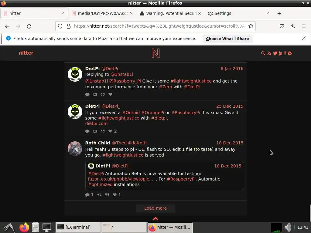The height and width of the screenshot is (233, 311).
Task: Click quote icon on 8 Jan 2016 tweet
Action: click(x=103, y=95)
